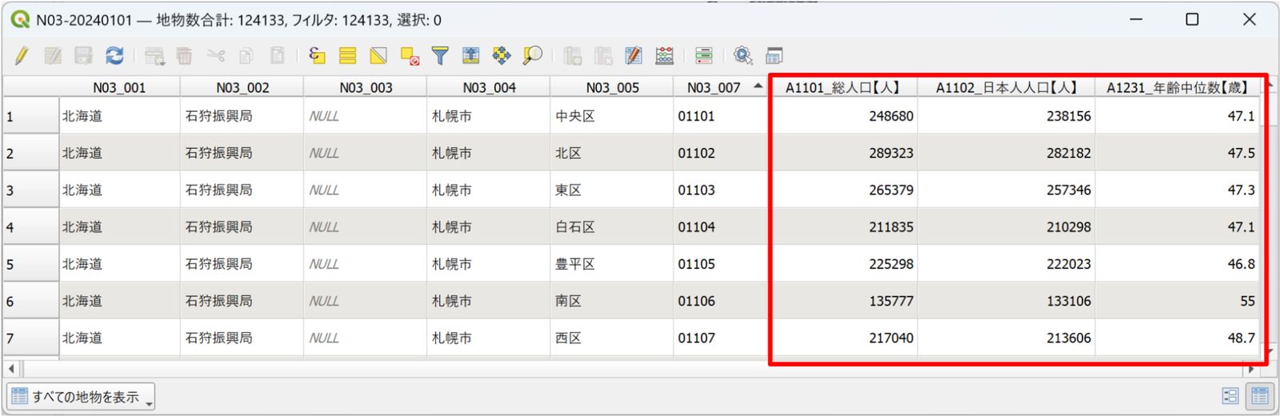This screenshot has width=1280, height=416.
Task: Deselect all features
Action: click(410, 55)
